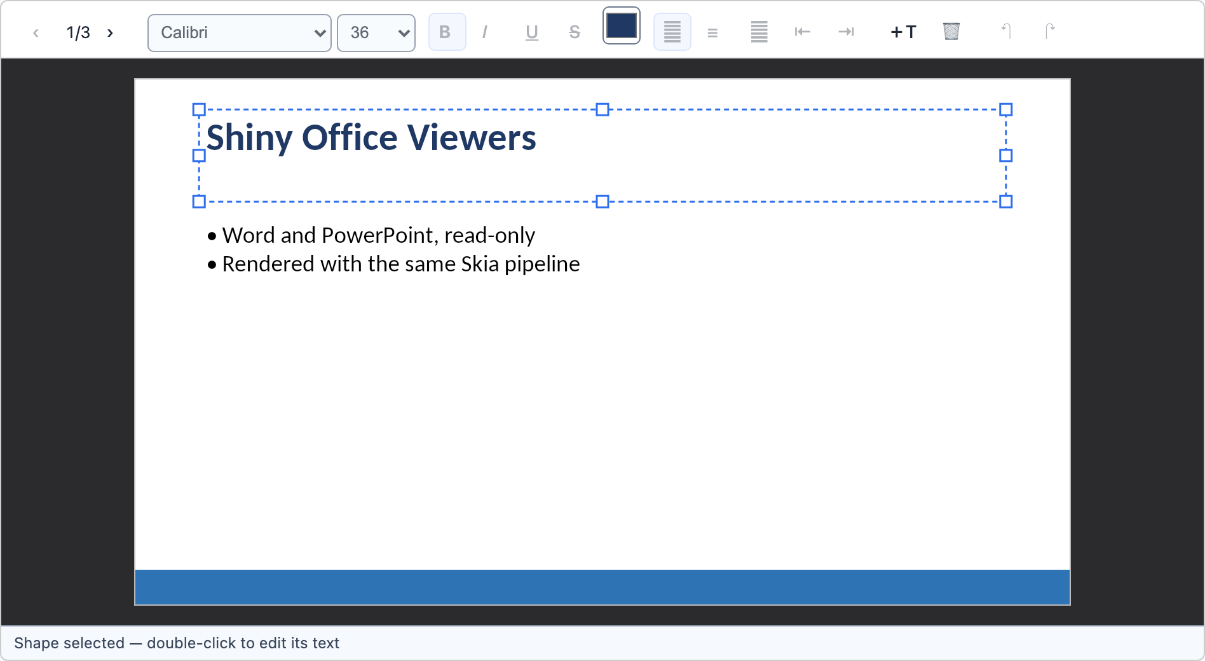
Task: Click the highlighted active alignment button
Action: click(672, 32)
